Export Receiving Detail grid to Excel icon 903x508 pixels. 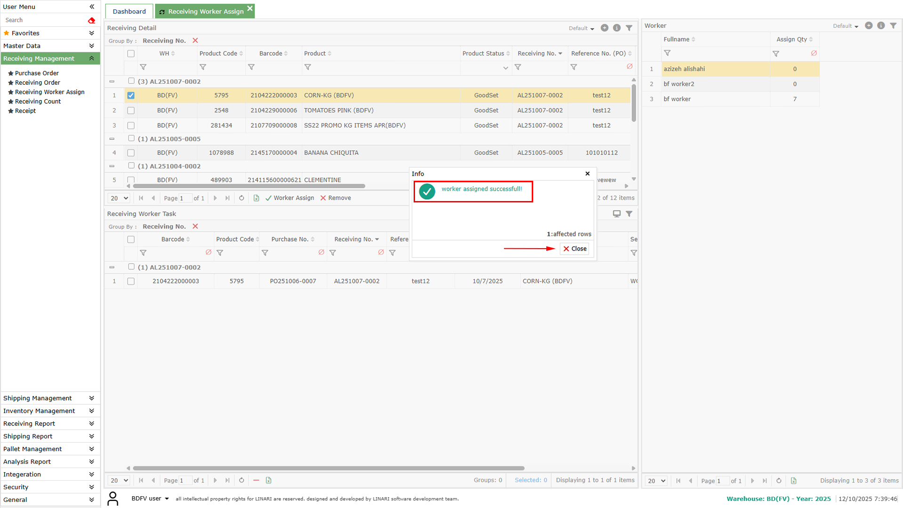[256, 198]
